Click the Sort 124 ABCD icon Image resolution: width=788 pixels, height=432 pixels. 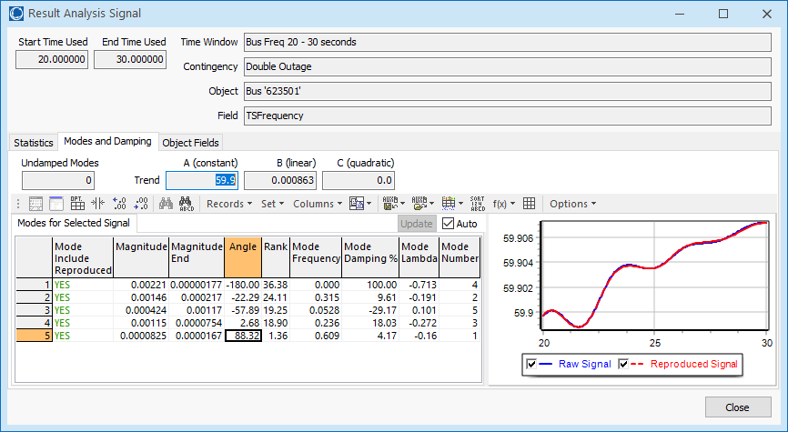[477, 204]
